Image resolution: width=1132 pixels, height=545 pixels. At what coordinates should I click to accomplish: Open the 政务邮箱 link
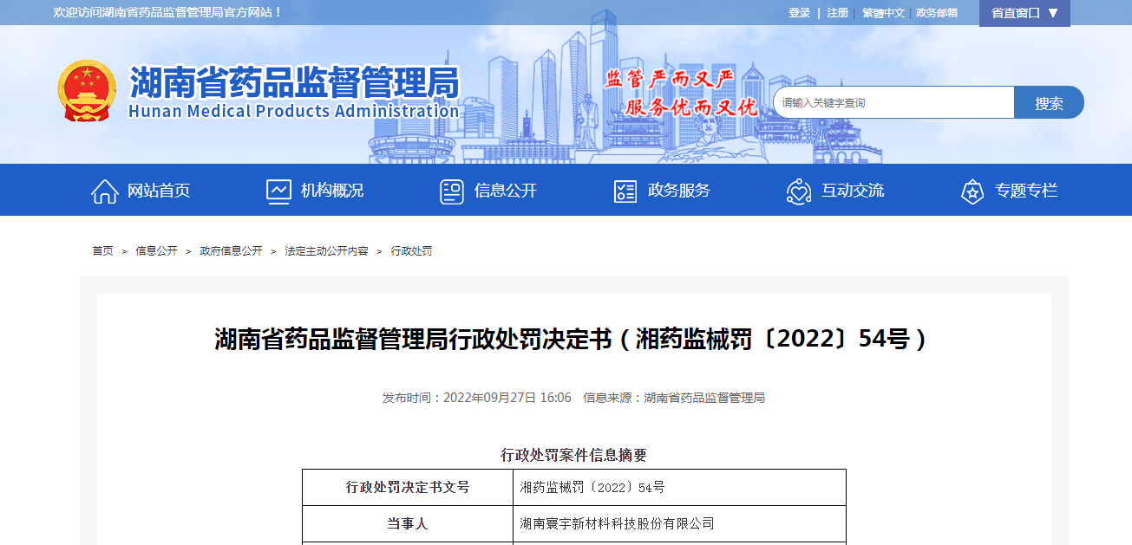tap(937, 13)
